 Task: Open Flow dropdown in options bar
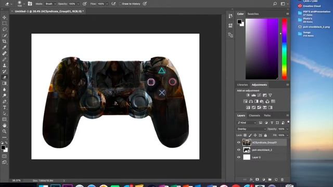click(x=107, y=4)
